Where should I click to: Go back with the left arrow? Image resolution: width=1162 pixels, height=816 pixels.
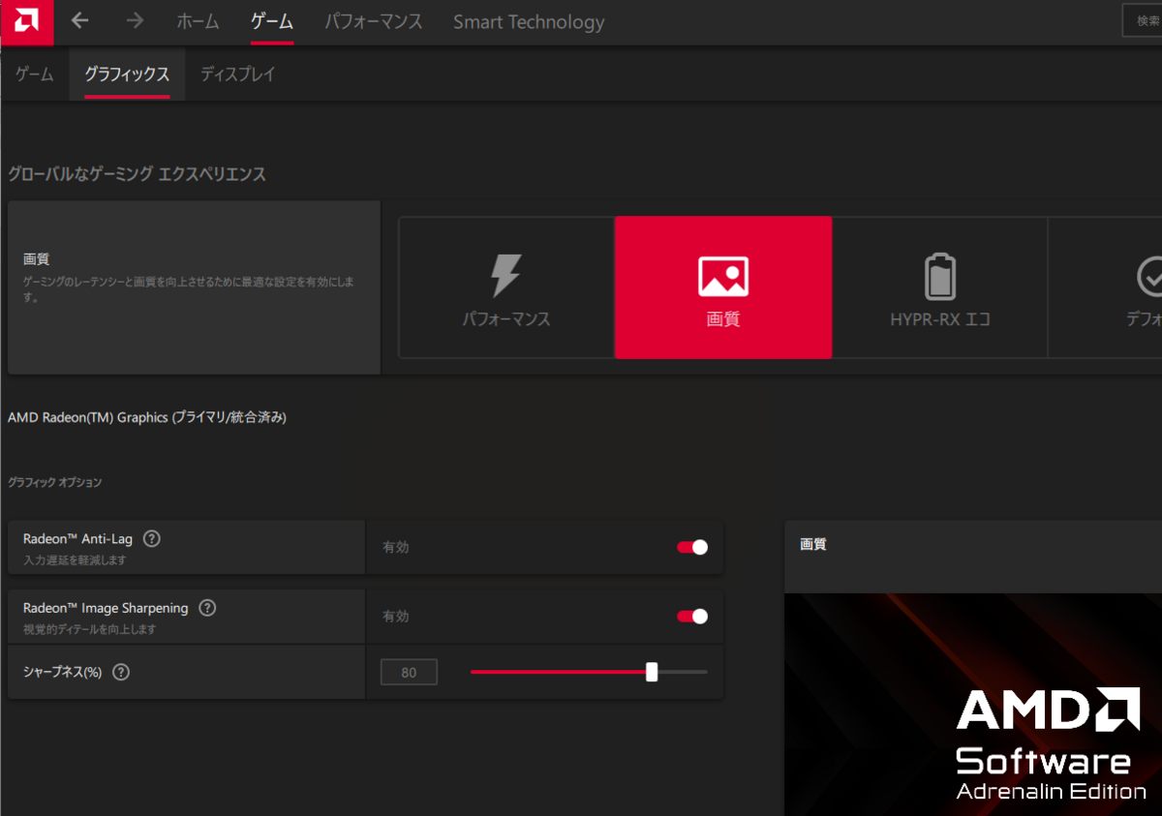tap(80, 20)
